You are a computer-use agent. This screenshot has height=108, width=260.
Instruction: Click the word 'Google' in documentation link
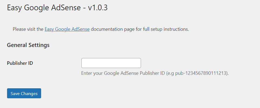[x=63, y=29]
